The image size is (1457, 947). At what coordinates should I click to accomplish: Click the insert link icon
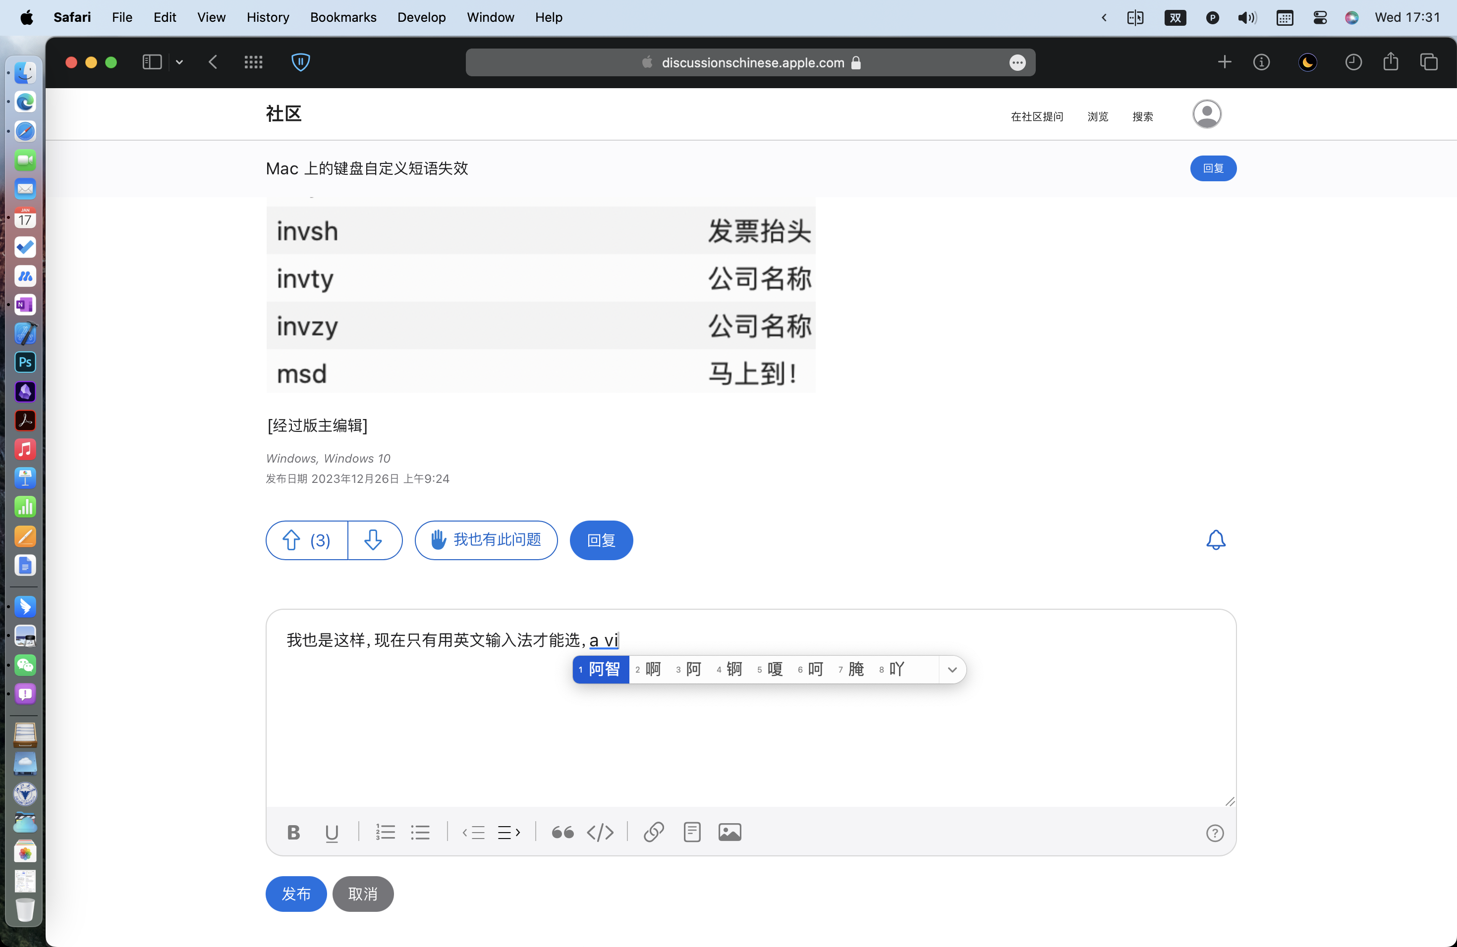pos(653,833)
